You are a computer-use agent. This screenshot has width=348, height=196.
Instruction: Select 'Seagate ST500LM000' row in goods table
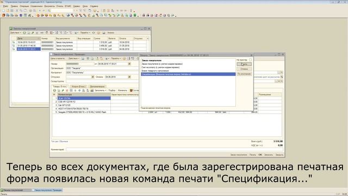coord(84,112)
